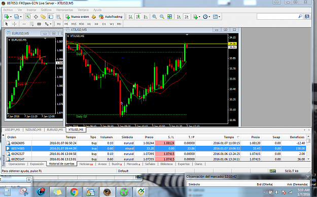The height and width of the screenshot is (197, 317).
Task: Select the crosshair tool
Action: [14, 24]
